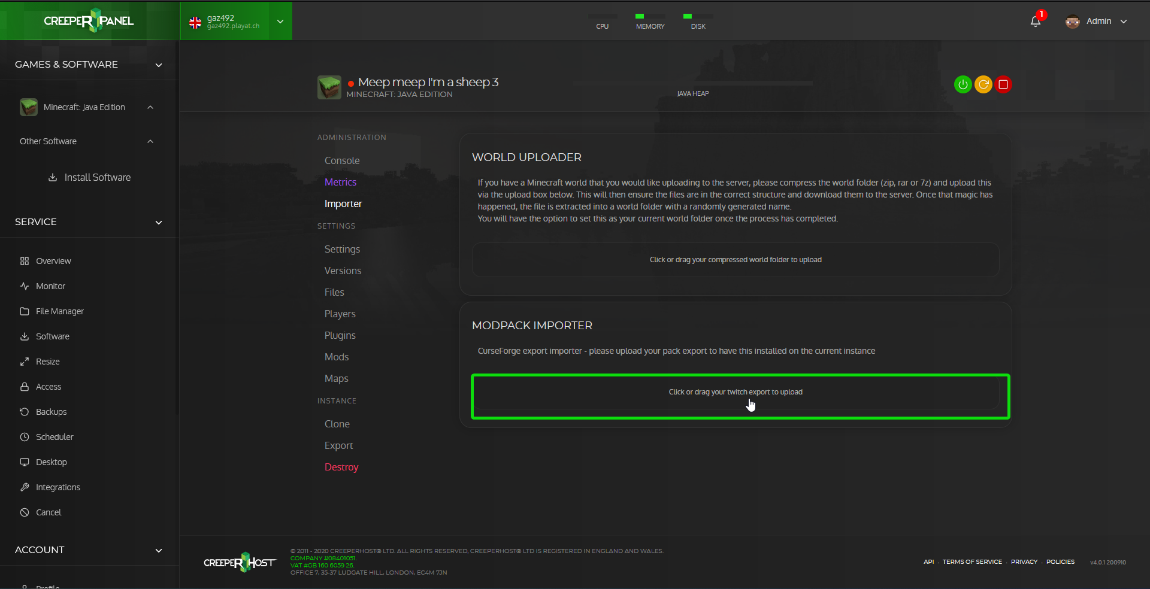
Task: Click the Cancel circle-slash icon
Action: point(25,512)
